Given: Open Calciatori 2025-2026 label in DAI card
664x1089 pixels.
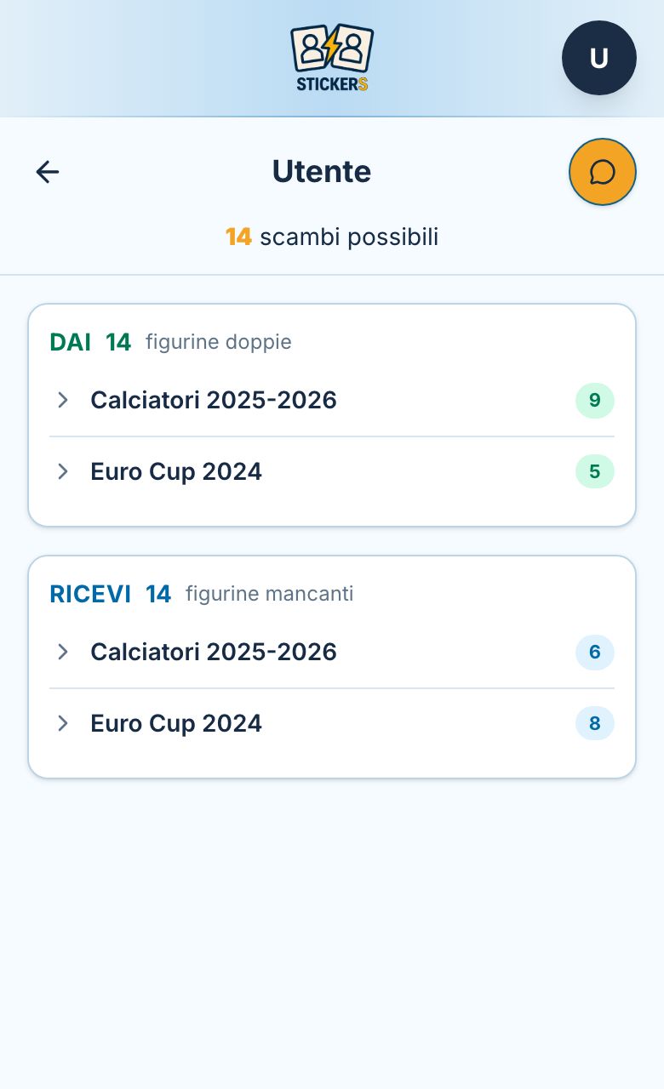Looking at the screenshot, I should (x=214, y=400).
